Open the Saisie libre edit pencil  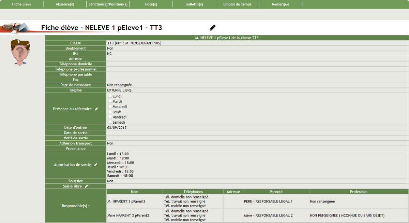pyautogui.click(x=87, y=186)
